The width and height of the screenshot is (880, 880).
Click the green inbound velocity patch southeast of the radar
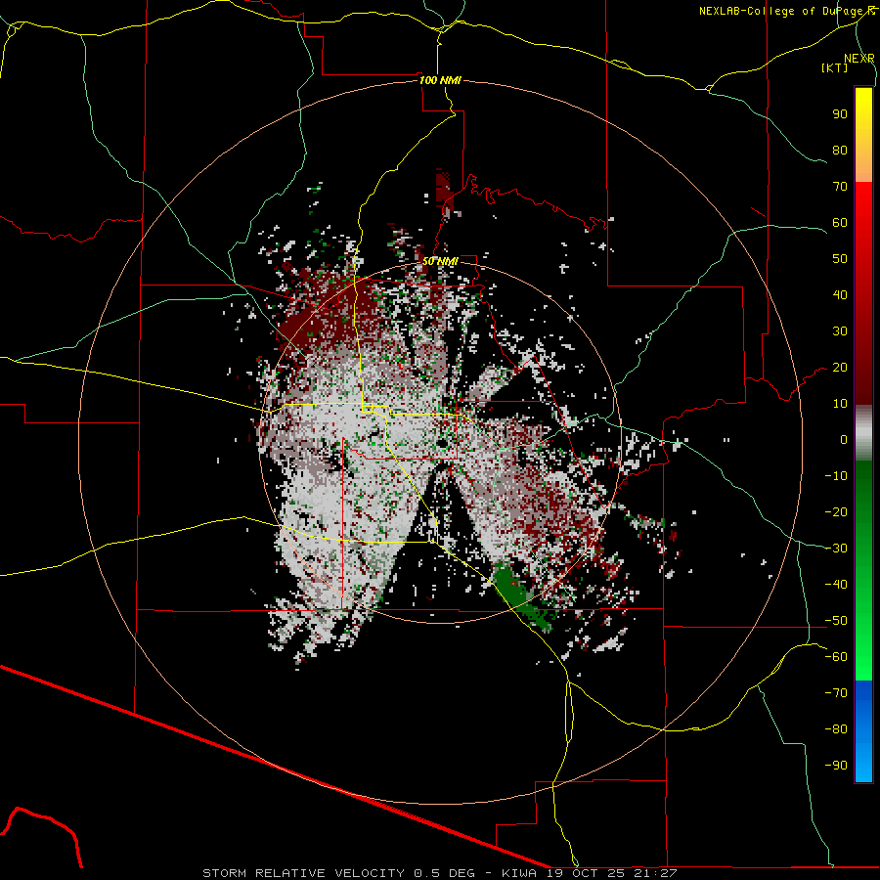[x=517, y=594]
